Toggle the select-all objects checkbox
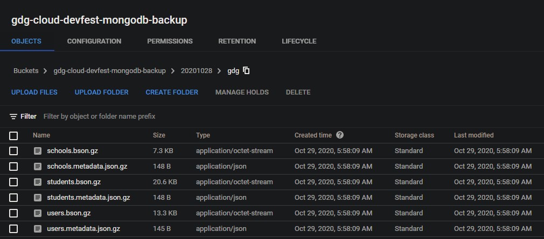This screenshot has height=239, width=544. [13, 136]
